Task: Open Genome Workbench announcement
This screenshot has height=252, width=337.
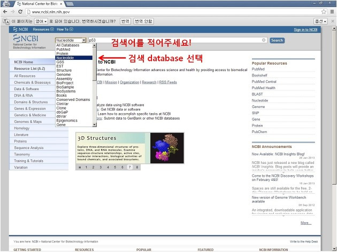Action: (x=279, y=200)
